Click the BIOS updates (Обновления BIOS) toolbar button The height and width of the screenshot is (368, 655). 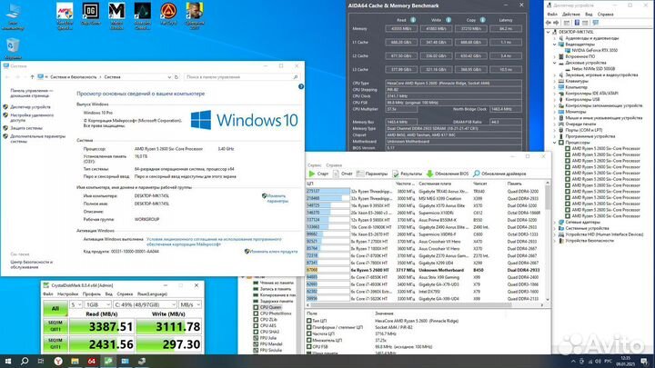click(x=446, y=173)
